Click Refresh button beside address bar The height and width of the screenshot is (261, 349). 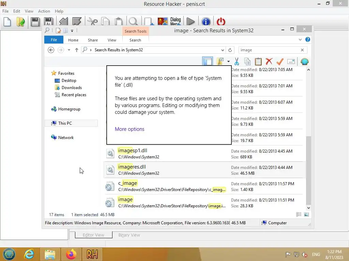pos(230,50)
